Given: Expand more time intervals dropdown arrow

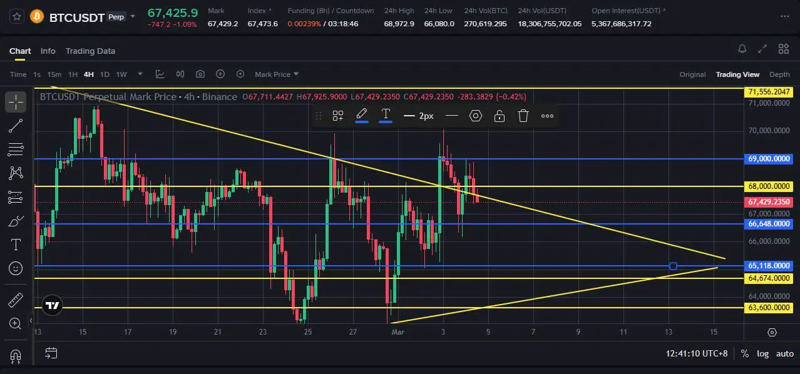Looking at the screenshot, I should tap(140, 74).
